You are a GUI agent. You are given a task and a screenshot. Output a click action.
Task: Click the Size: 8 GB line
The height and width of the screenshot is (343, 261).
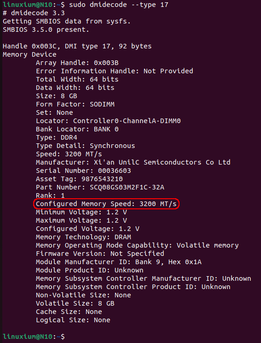click(x=57, y=96)
